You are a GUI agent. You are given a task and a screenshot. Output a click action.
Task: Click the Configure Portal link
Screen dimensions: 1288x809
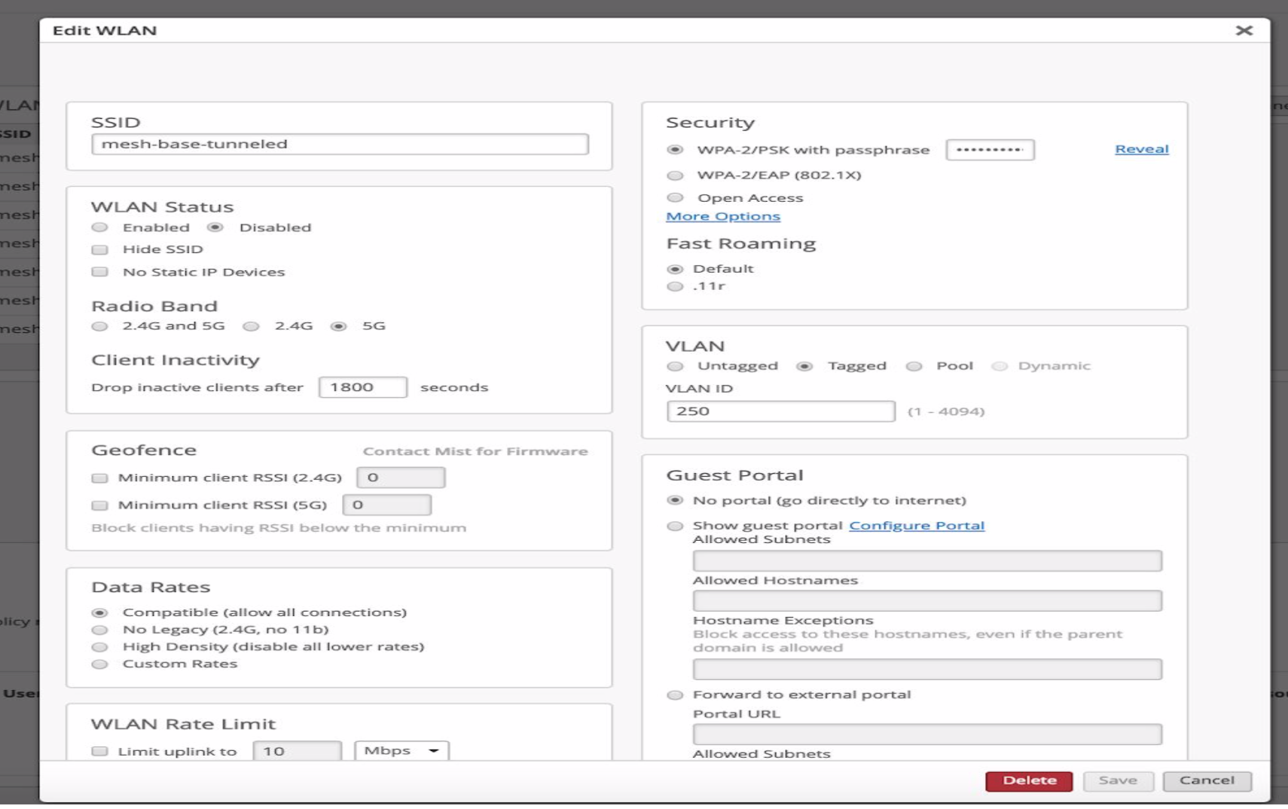(916, 526)
